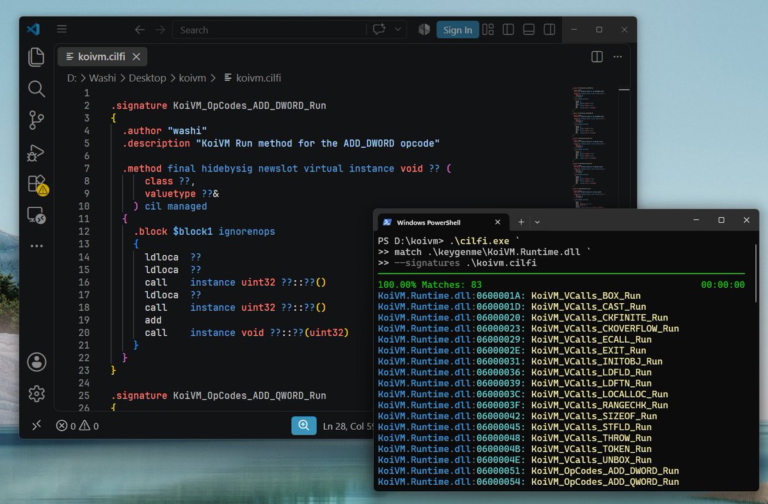
Task: Click line number 12 in the gutter
Action: pyautogui.click(x=84, y=232)
